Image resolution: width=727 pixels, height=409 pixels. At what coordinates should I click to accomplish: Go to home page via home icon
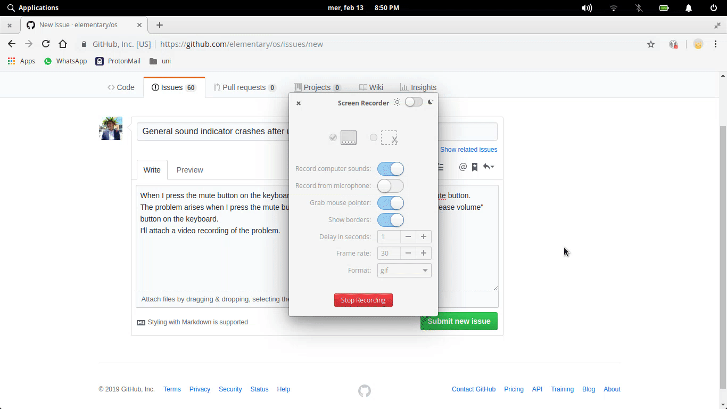pos(63,44)
